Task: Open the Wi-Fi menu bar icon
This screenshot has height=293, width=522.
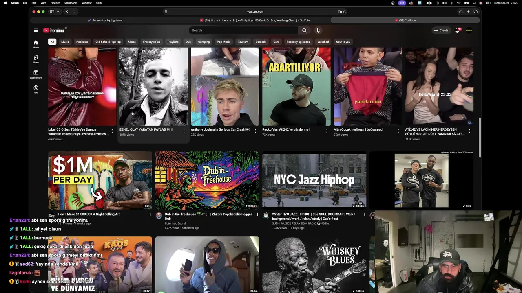Action: coord(458,3)
